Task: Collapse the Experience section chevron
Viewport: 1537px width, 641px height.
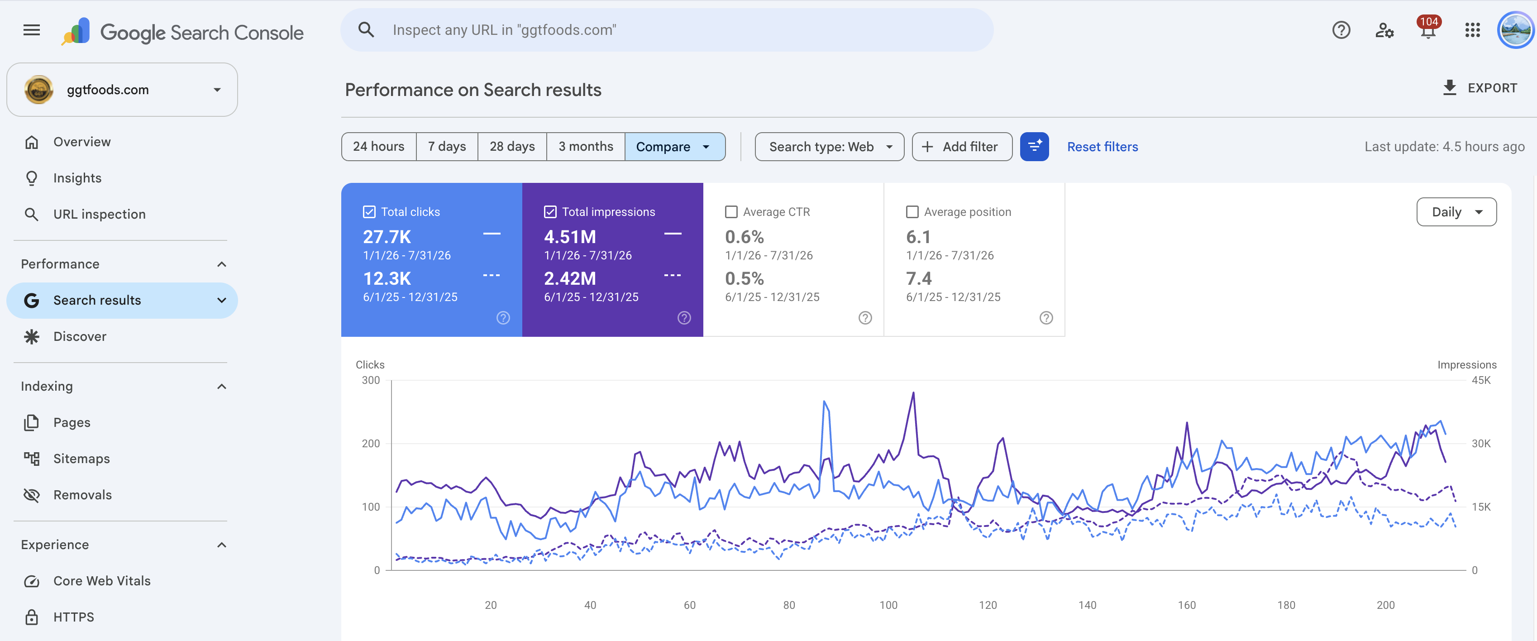Action: [221, 545]
